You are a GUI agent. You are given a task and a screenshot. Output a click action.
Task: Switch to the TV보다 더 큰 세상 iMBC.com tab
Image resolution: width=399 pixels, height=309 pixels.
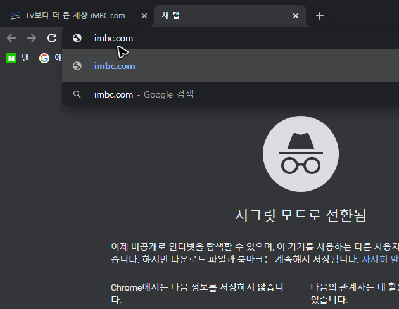(75, 16)
